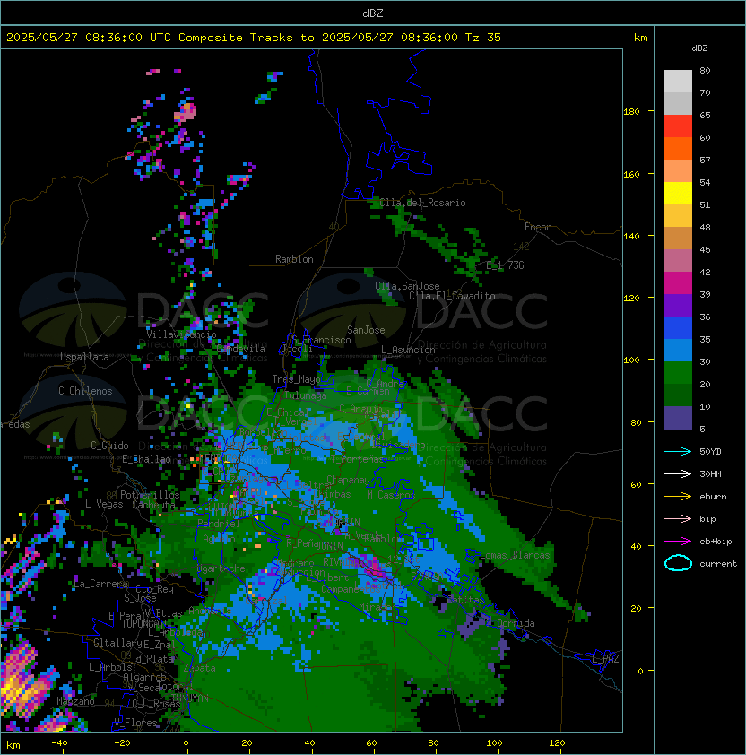Click the 'C_Chilenos' map label
The height and width of the screenshot is (755, 746).
(85, 391)
